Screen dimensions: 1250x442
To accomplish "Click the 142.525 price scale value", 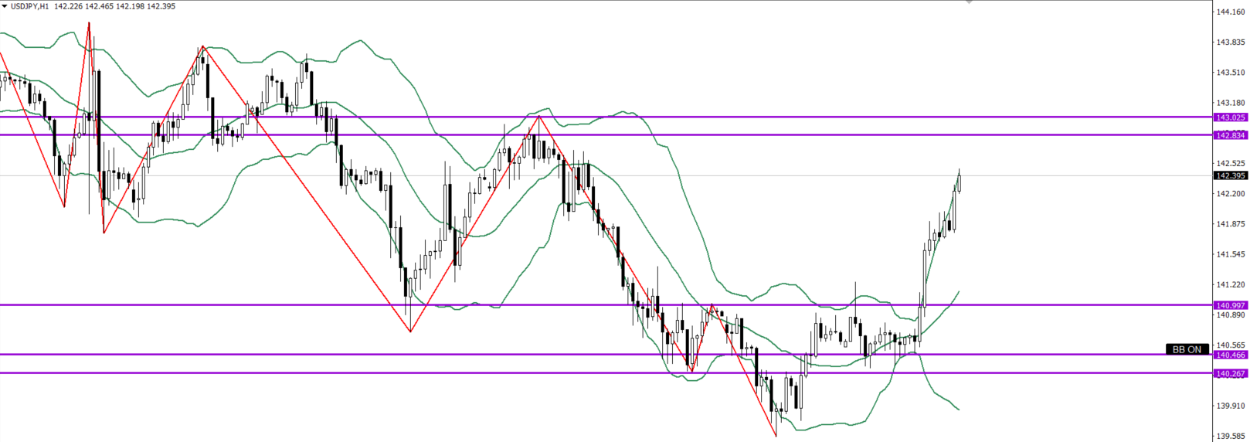I will coord(1230,163).
